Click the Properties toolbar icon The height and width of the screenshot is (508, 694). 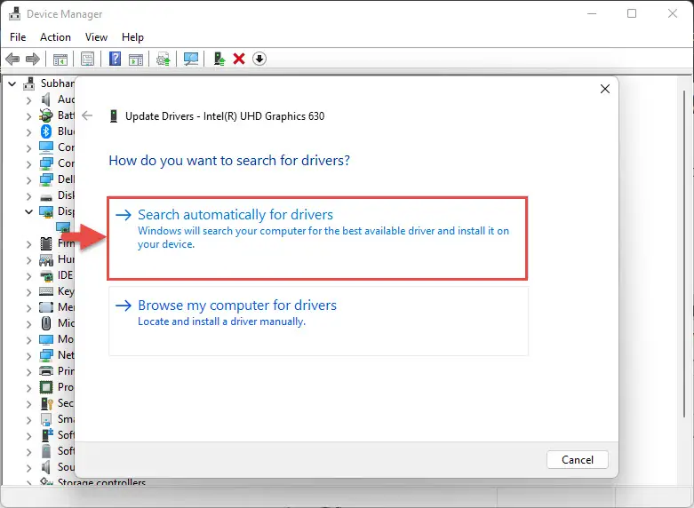point(88,59)
